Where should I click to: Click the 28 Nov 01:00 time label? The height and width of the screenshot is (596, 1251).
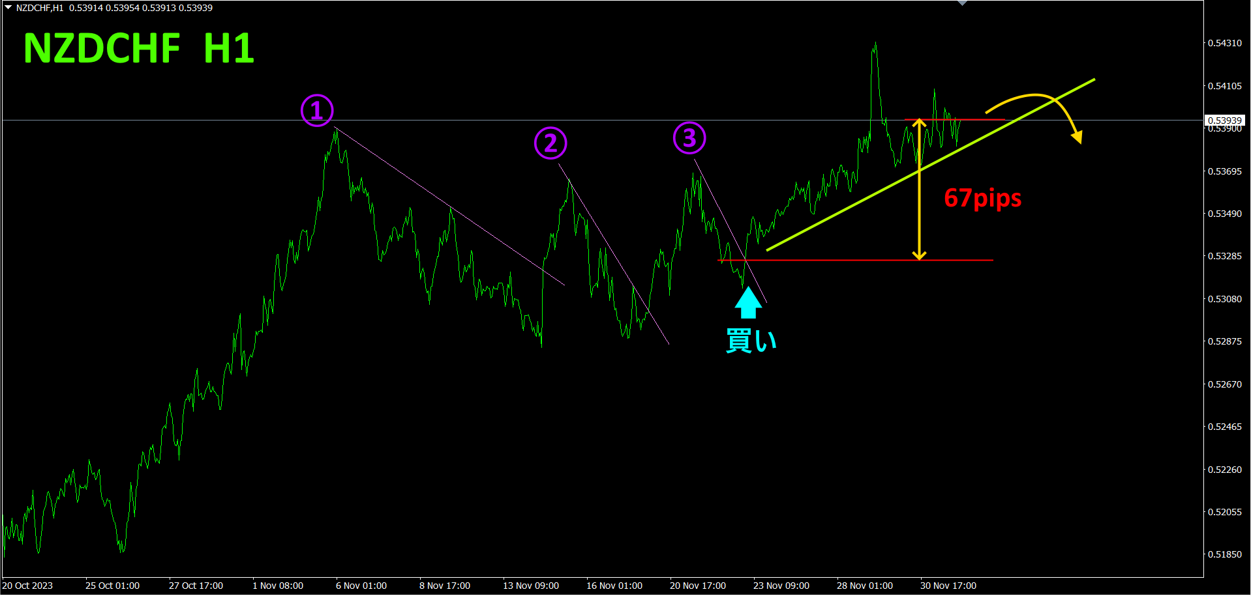tap(865, 586)
